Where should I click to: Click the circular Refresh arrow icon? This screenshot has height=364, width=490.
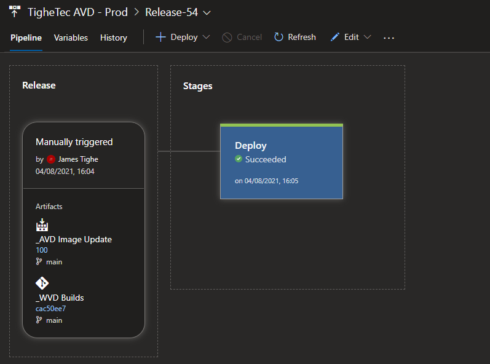point(279,38)
